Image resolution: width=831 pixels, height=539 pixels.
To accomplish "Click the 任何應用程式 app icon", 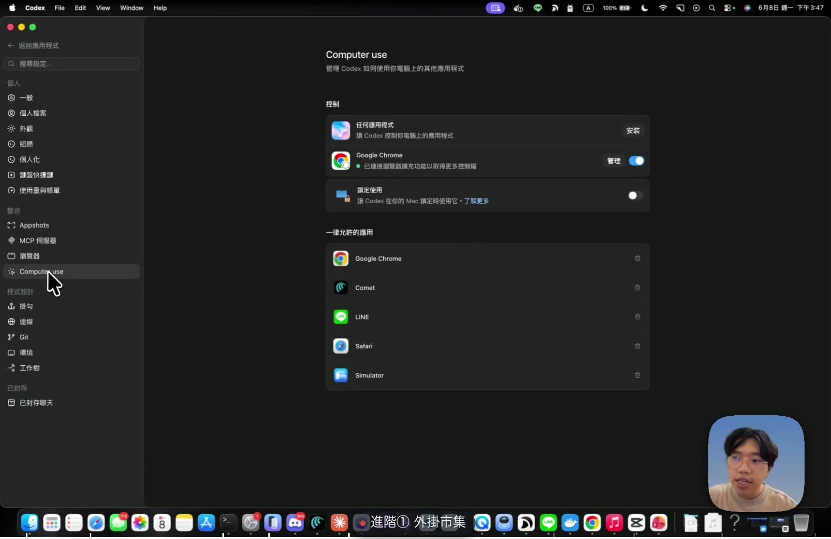I will (341, 131).
